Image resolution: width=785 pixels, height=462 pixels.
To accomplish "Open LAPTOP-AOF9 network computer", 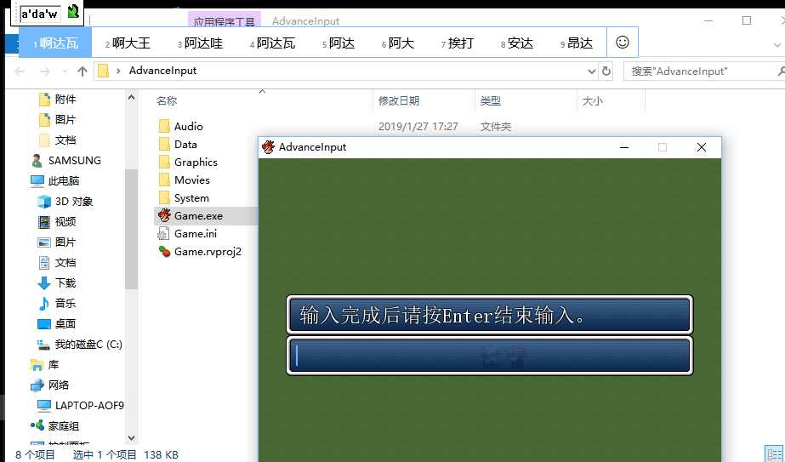I will tap(89, 405).
